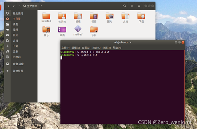Viewport: 197px width, 129px height.
Task: Select the 模板 folder
Action: click(78, 17)
